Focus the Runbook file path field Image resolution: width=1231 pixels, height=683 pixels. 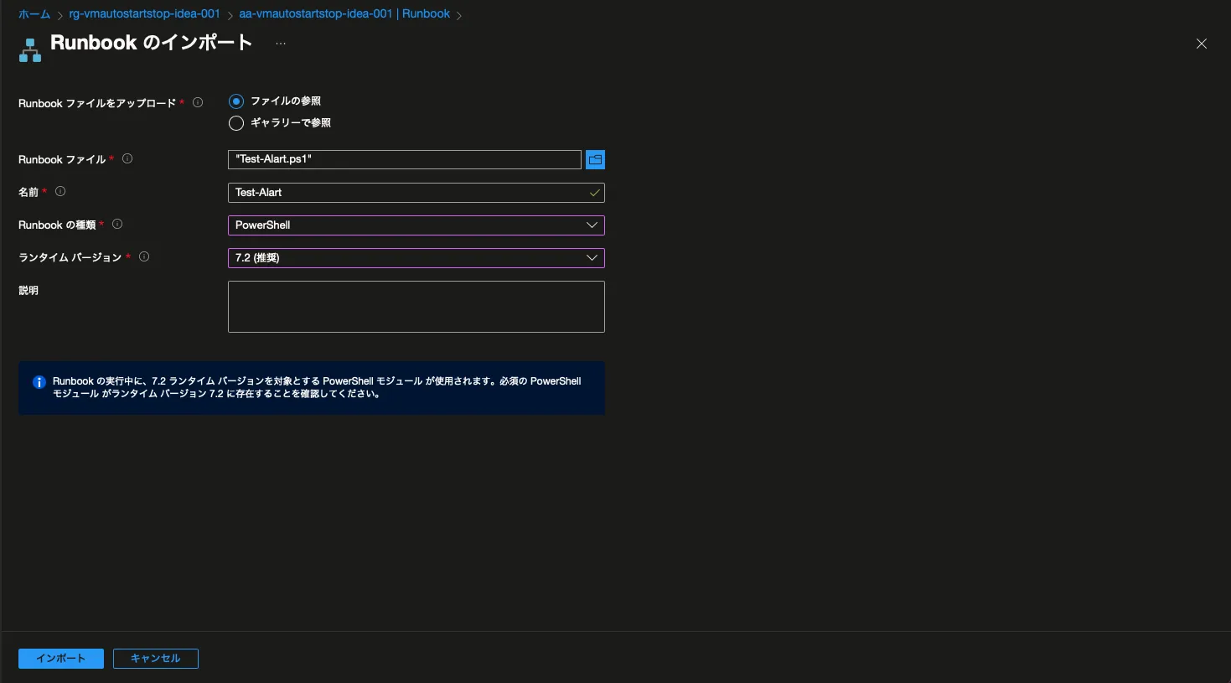click(x=405, y=159)
